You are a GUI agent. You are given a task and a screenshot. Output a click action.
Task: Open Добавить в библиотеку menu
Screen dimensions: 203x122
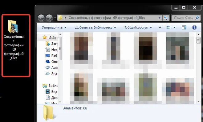point(95,27)
